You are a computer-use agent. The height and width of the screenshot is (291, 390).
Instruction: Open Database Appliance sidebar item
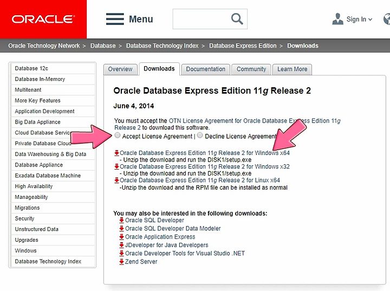click(53, 165)
